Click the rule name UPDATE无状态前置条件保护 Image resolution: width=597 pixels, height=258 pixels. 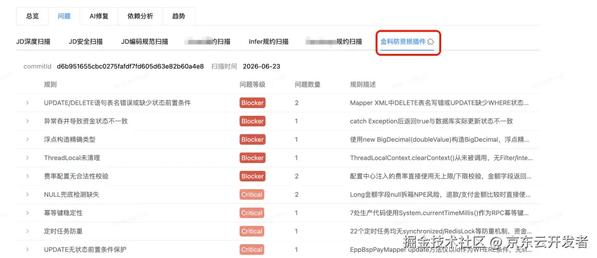pyautogui.click(x=85, y=250)
